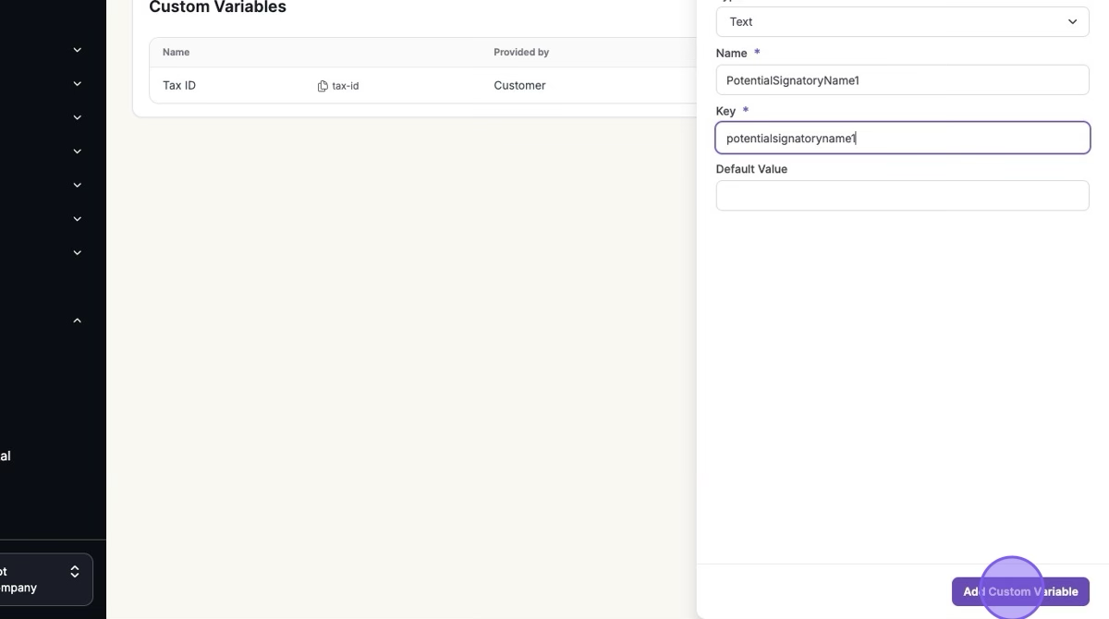Click the Default Value label
Image resolution: width=1109 pixels, height=619 pixels.
751,169
